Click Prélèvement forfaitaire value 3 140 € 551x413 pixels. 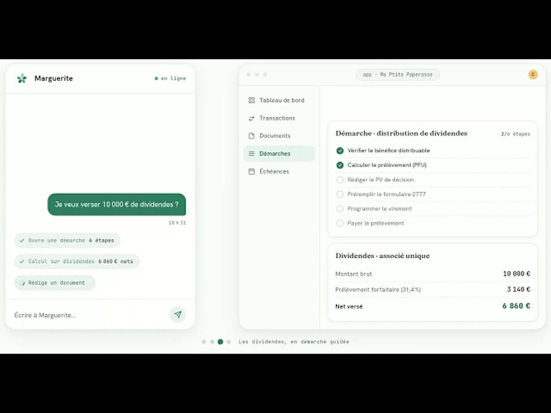point(519,289)
